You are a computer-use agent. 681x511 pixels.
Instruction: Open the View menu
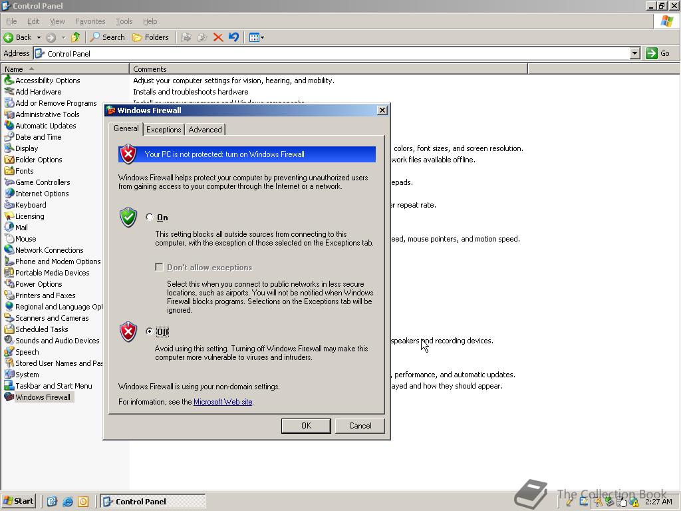pyautogui.click(x=57, y=21)
